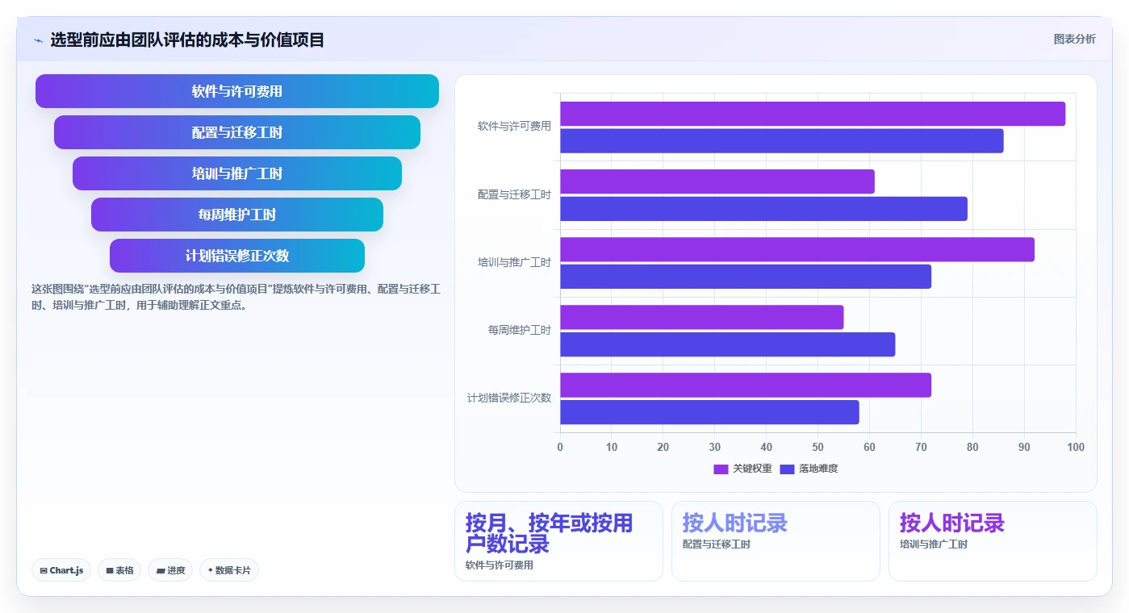
Task: Click the Chart.js tag chip
Action: tap(62, 570)
